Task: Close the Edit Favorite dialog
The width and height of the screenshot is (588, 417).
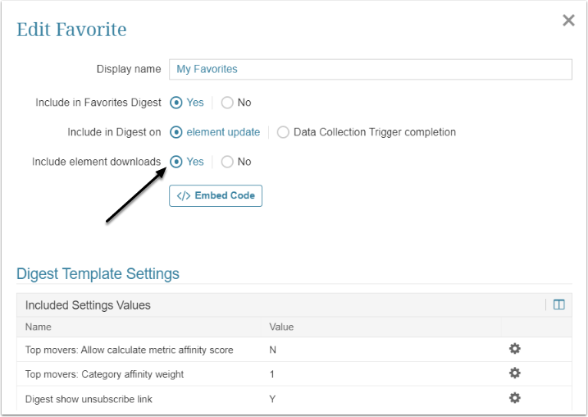Action: pos(568,21)
